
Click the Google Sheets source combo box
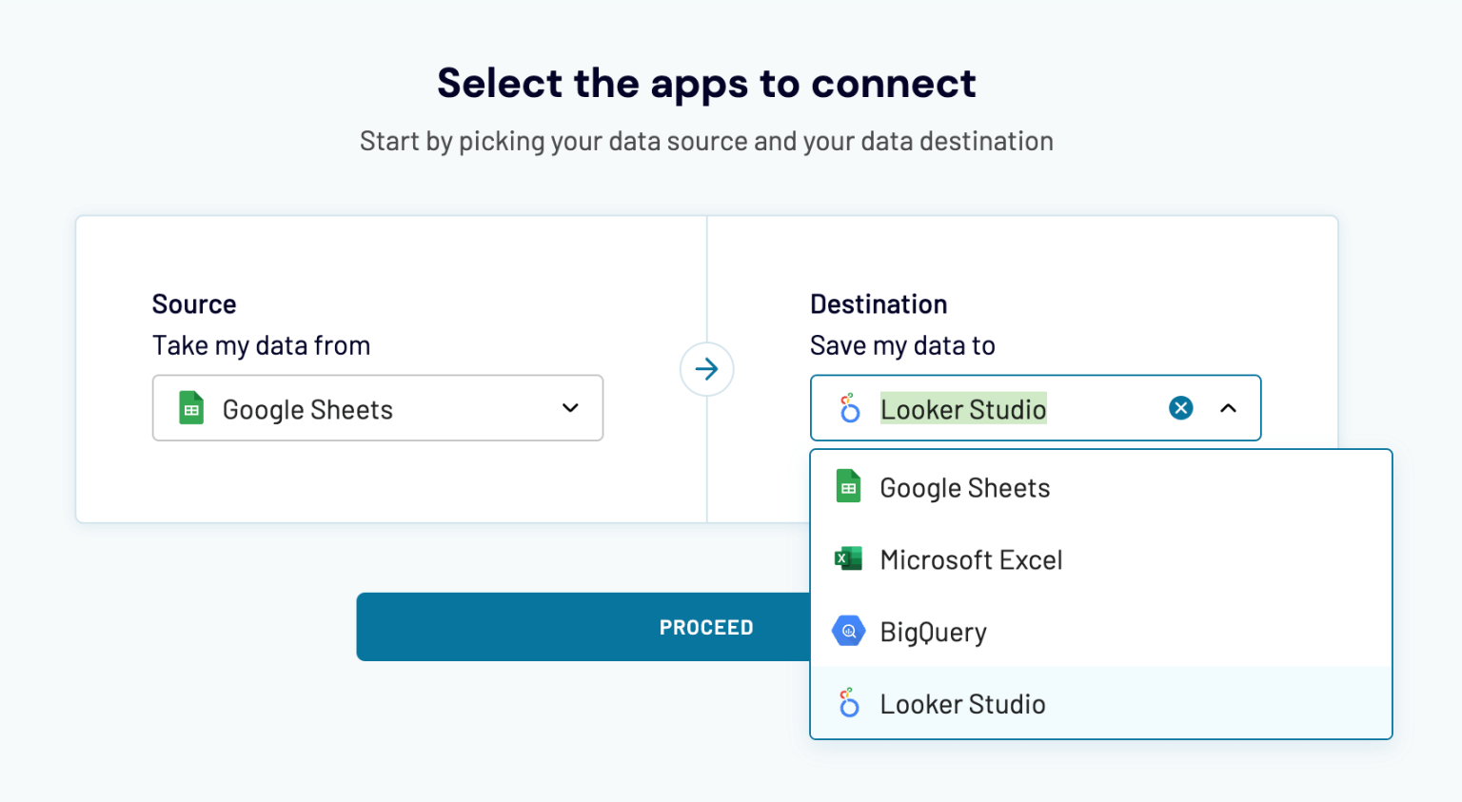378,408
